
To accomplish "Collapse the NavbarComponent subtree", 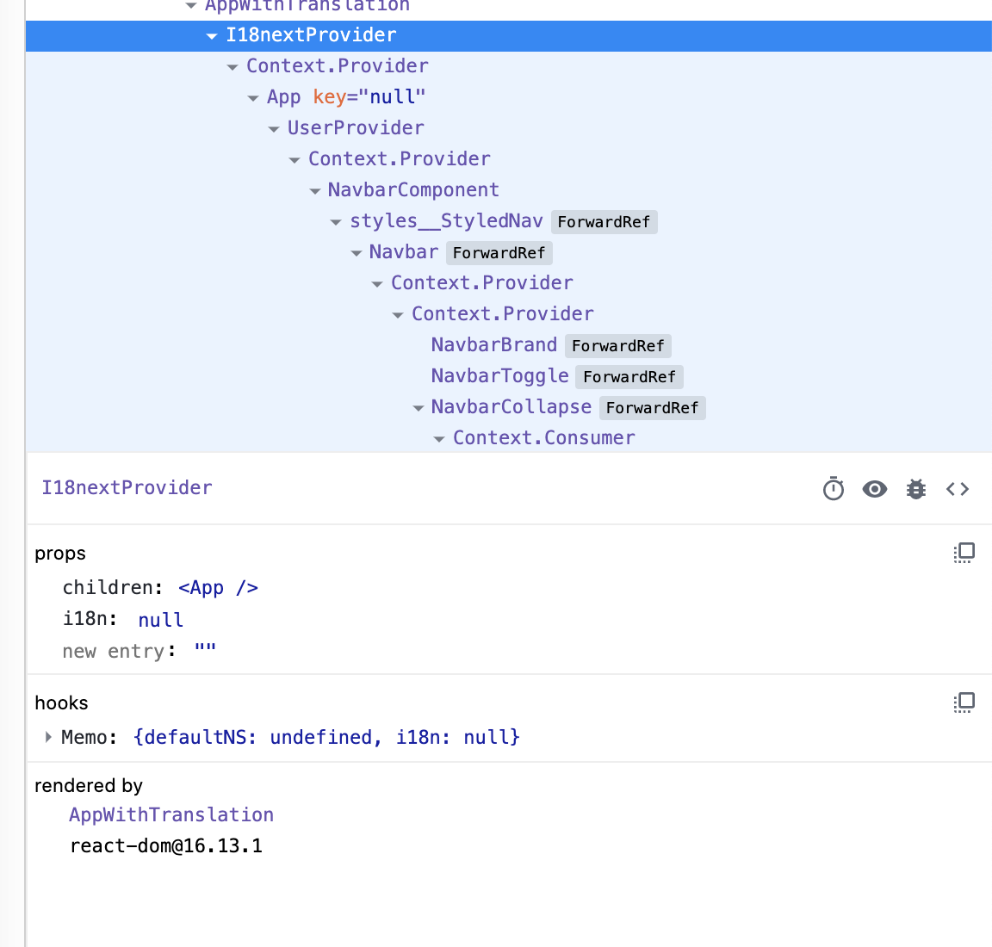I will 315,190.
